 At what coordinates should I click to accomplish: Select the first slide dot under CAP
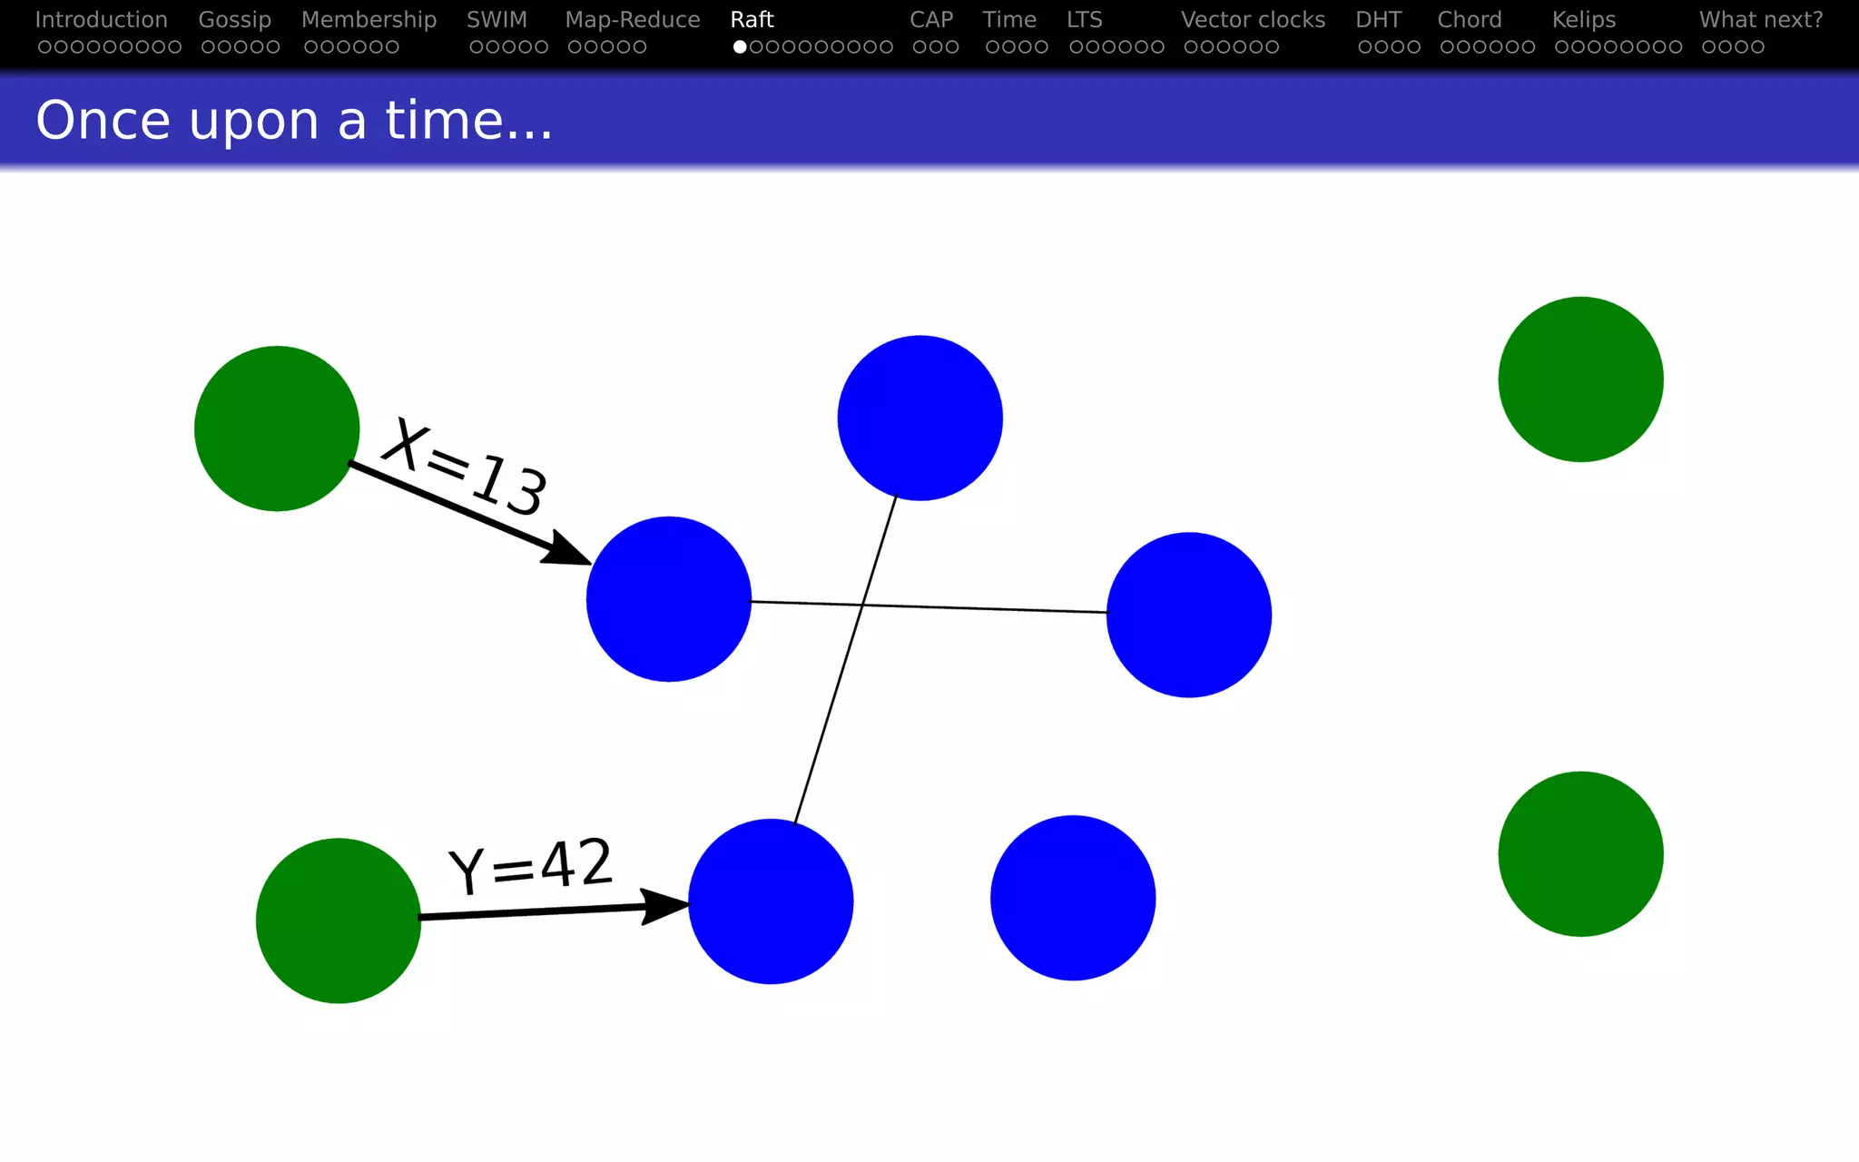coord(920,47)
